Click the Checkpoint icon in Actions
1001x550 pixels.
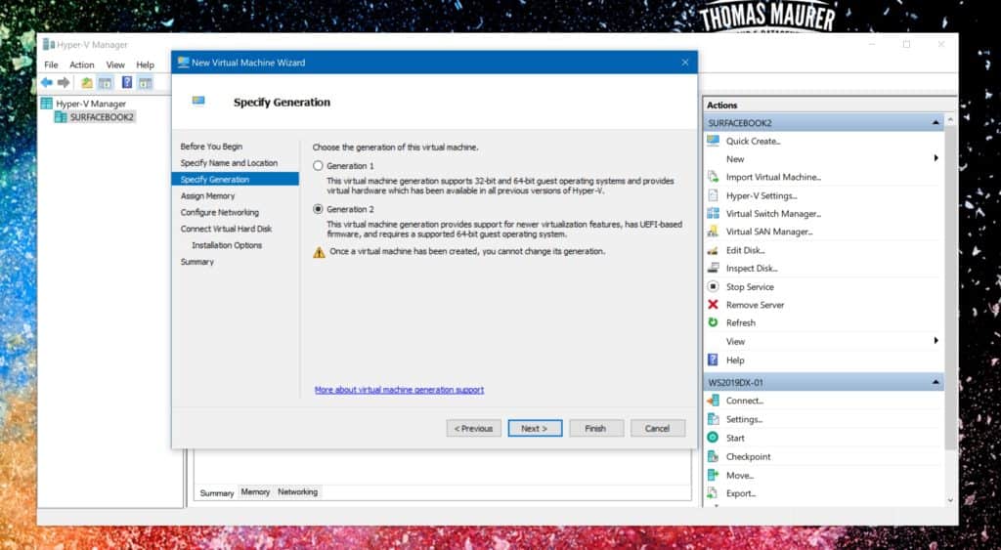[713, 456]
